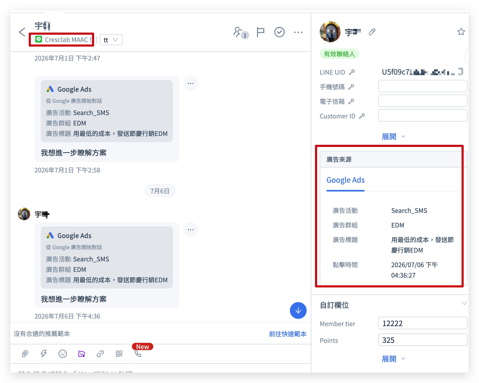Click the 有效聯絡人 status tag
Screen dimensions: 479x383
339,54
